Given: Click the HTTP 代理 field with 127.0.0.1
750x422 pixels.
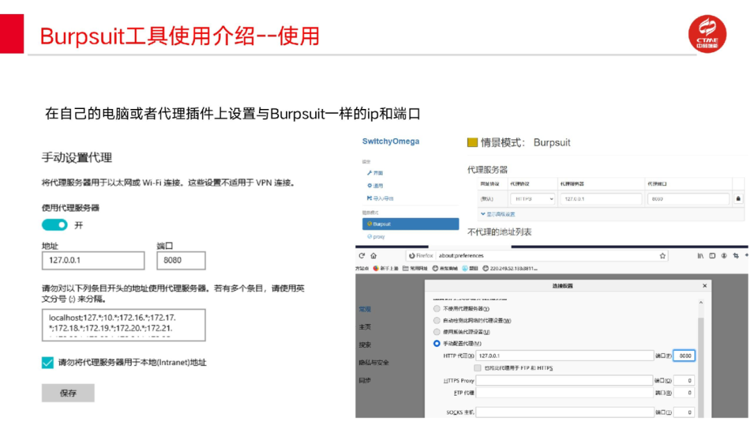Looking at the screenshot, I should (565, 355).
